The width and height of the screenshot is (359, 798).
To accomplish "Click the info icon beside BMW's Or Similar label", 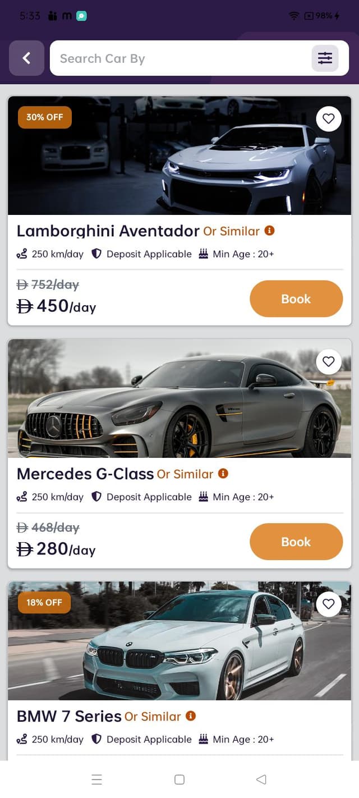I will click(191, 716).
